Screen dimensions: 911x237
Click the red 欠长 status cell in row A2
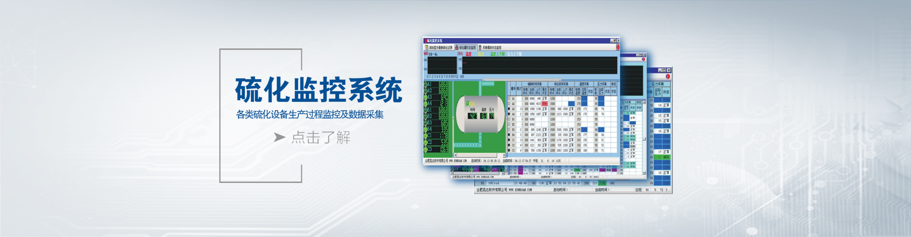[x=544, y=104]
